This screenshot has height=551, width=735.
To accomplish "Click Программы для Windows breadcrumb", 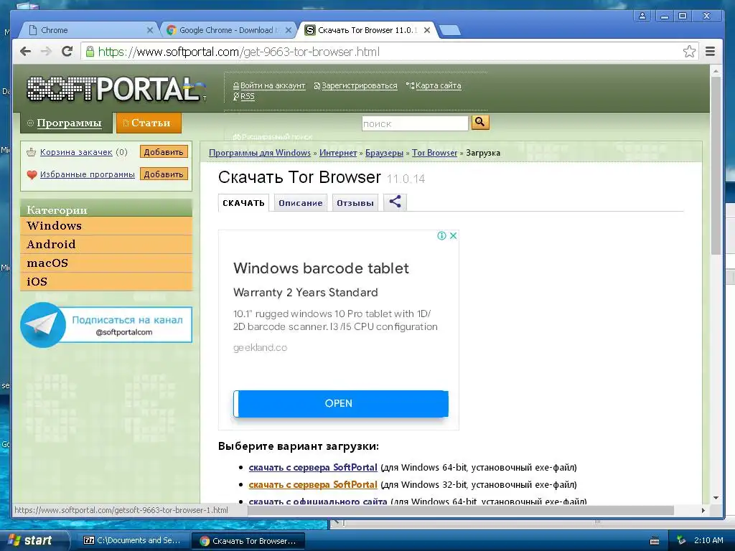I will click(x=259, y=153).
